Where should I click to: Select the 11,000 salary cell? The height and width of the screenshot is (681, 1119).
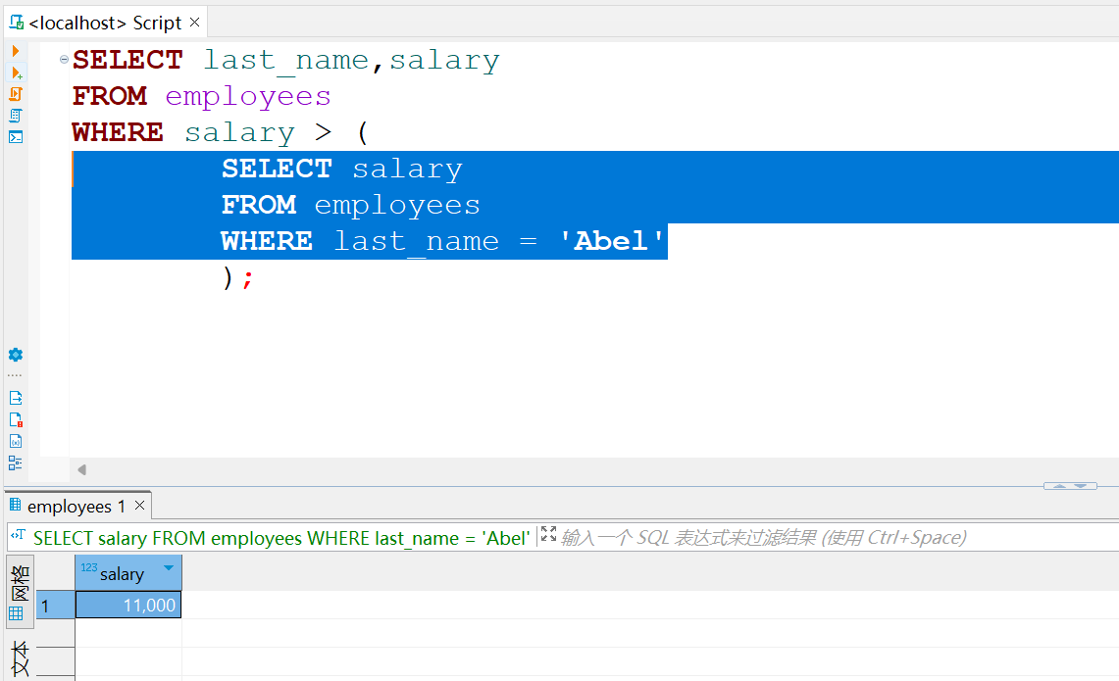click(x=128, y=606)
